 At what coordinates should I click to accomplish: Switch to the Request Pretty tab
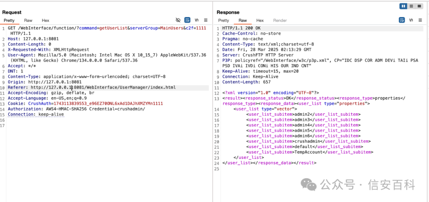click(9, 21)
